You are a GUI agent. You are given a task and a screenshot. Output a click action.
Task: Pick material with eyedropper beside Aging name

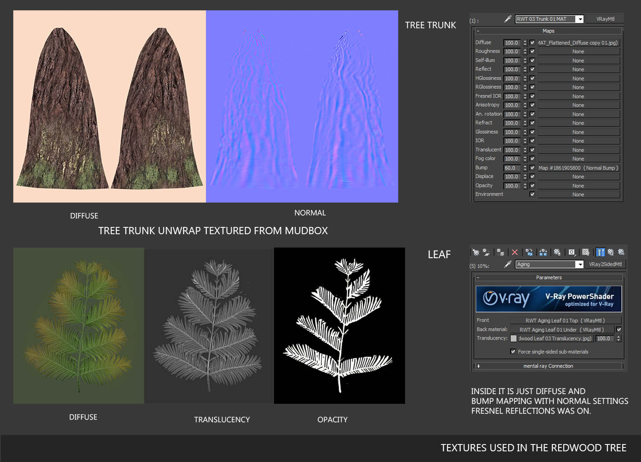(x=508, y=264)
